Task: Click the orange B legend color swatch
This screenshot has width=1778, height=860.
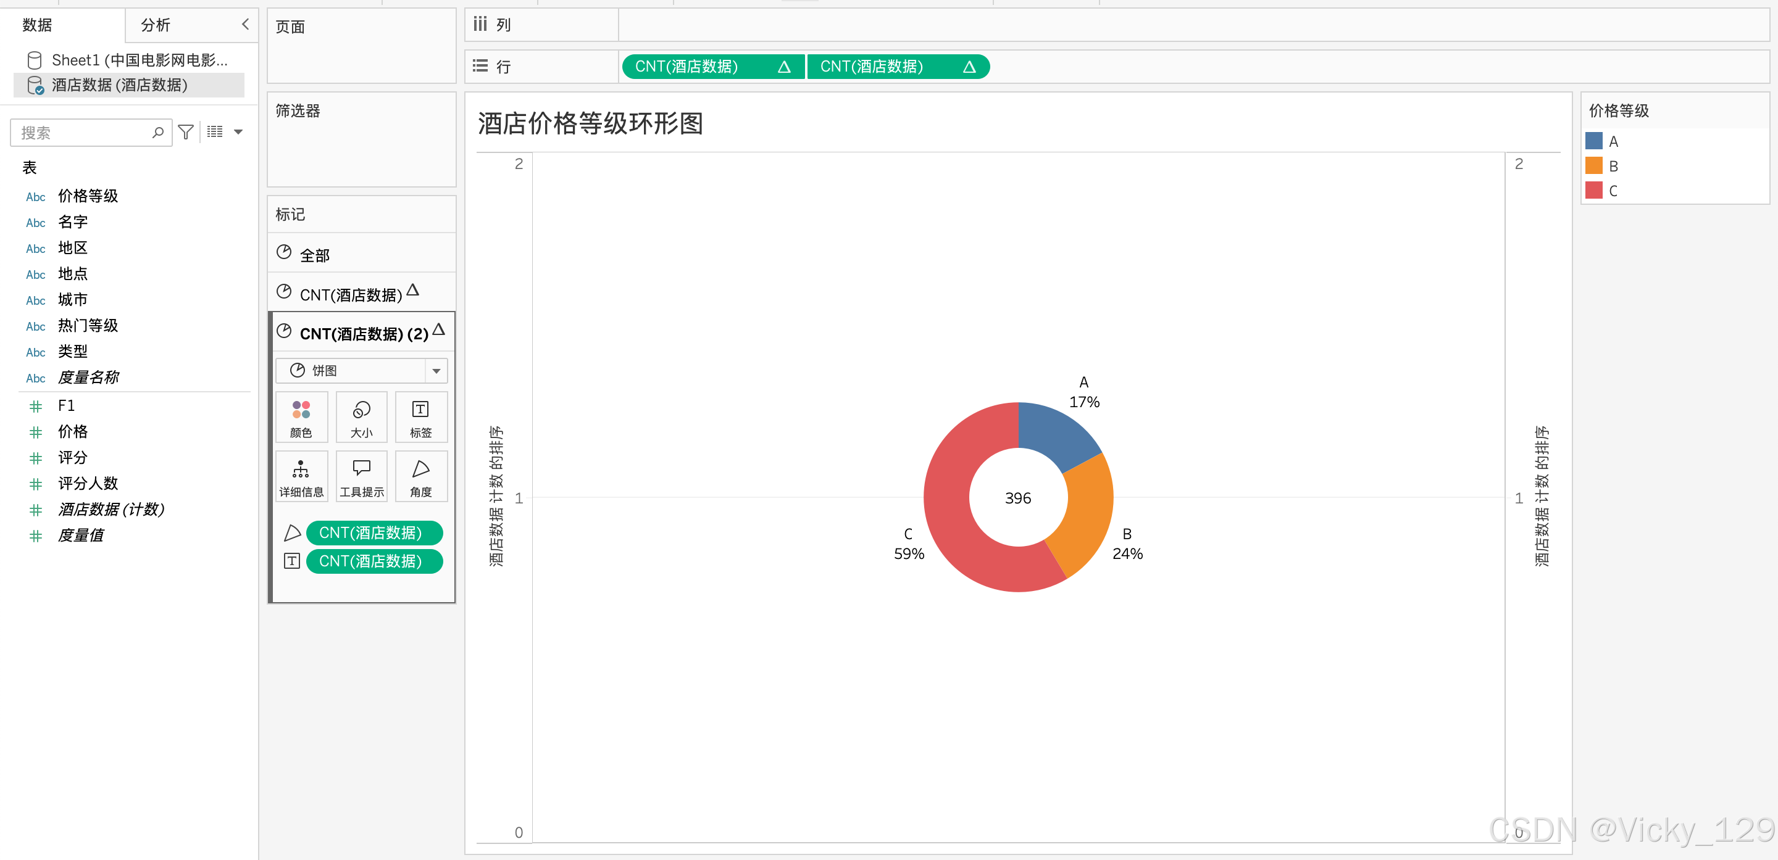Action: (x=1593, y=165)
